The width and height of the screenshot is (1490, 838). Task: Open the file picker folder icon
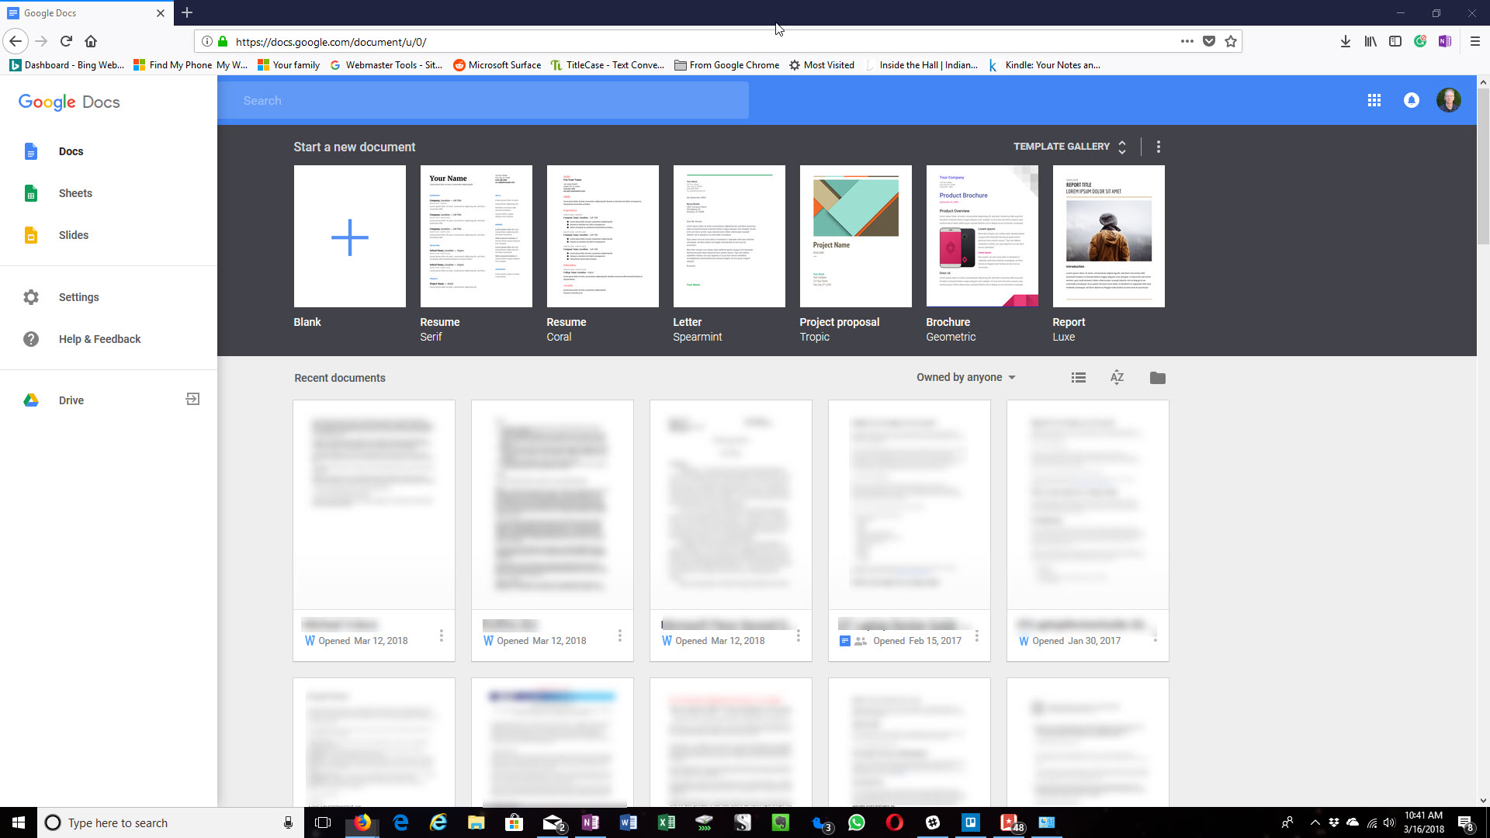coord(1158,378)
